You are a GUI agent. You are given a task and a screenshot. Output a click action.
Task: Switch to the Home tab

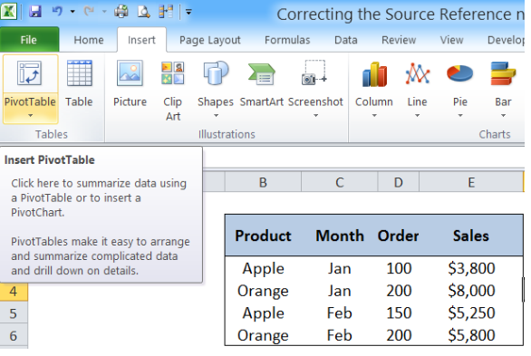89,40
